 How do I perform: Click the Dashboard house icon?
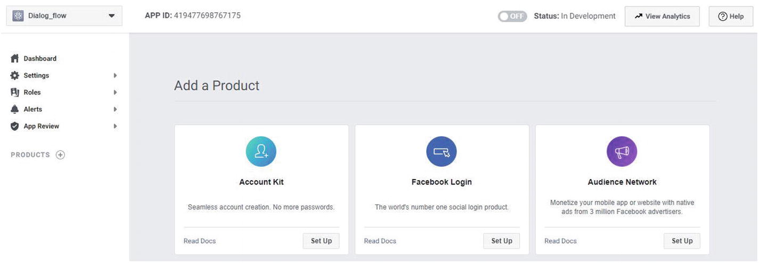tap(15, 58)
